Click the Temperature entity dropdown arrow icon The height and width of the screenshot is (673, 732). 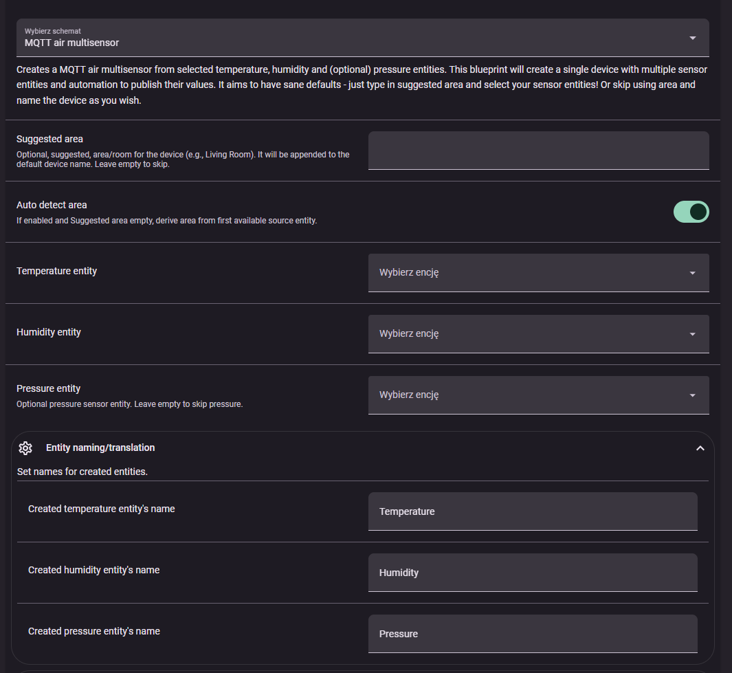(692, 273)
